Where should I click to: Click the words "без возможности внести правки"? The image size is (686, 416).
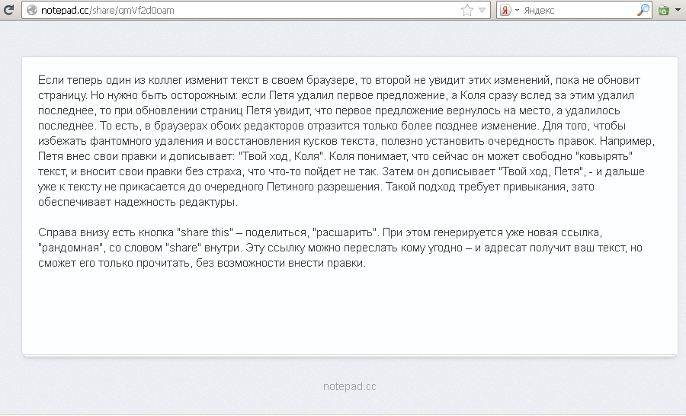280,263
